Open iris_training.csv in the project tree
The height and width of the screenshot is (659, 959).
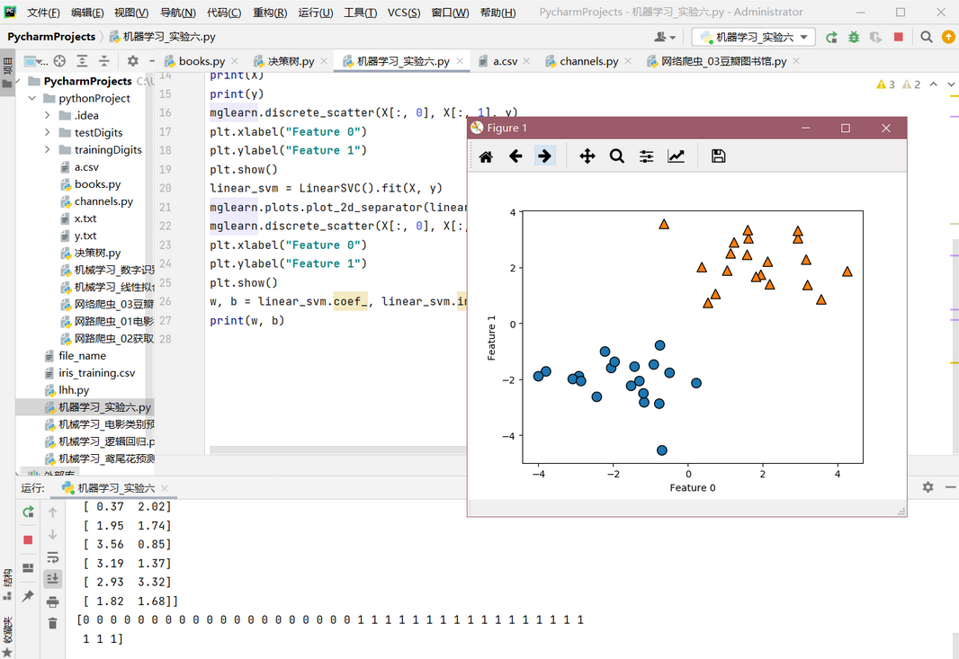[x=96, y=373]
